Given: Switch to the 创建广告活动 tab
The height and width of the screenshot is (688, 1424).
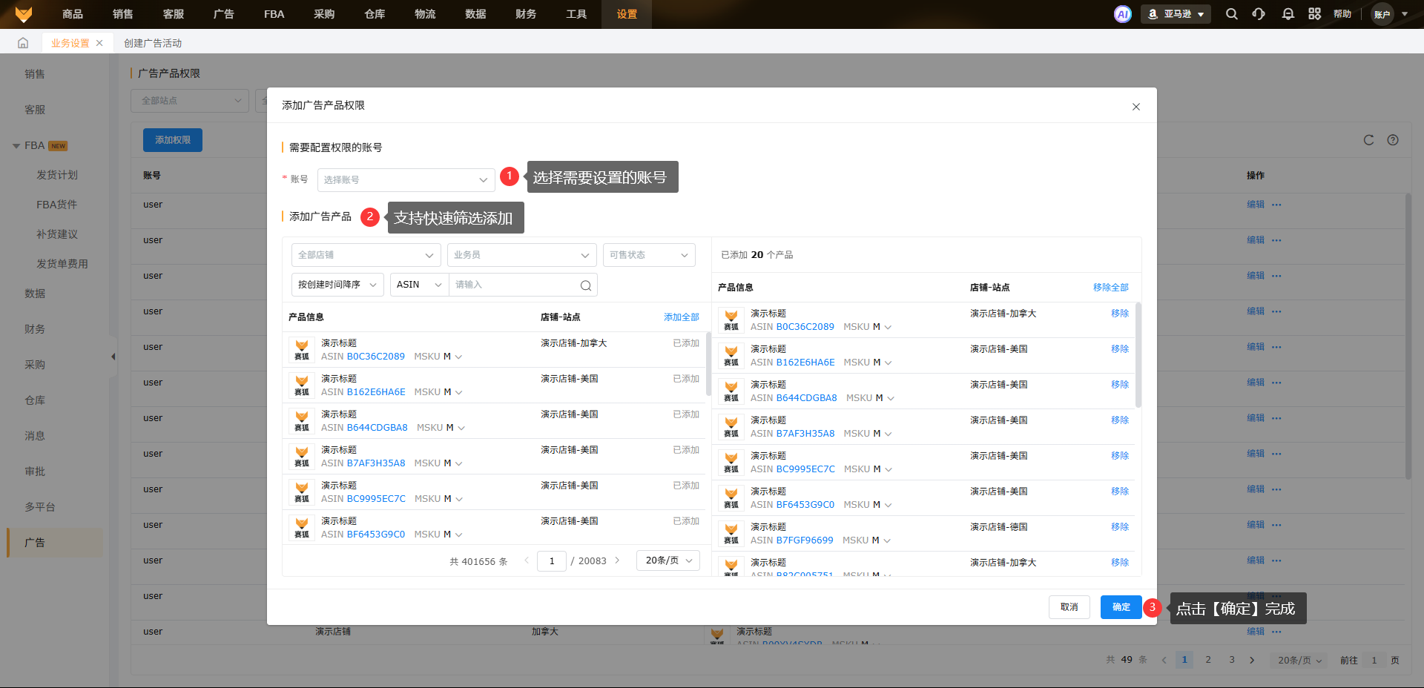Looking at the screenshot, I should [153, 43].
